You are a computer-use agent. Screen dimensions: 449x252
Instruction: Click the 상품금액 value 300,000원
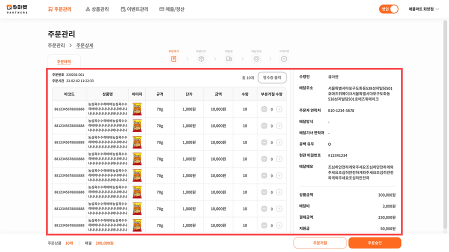point(386,195)
